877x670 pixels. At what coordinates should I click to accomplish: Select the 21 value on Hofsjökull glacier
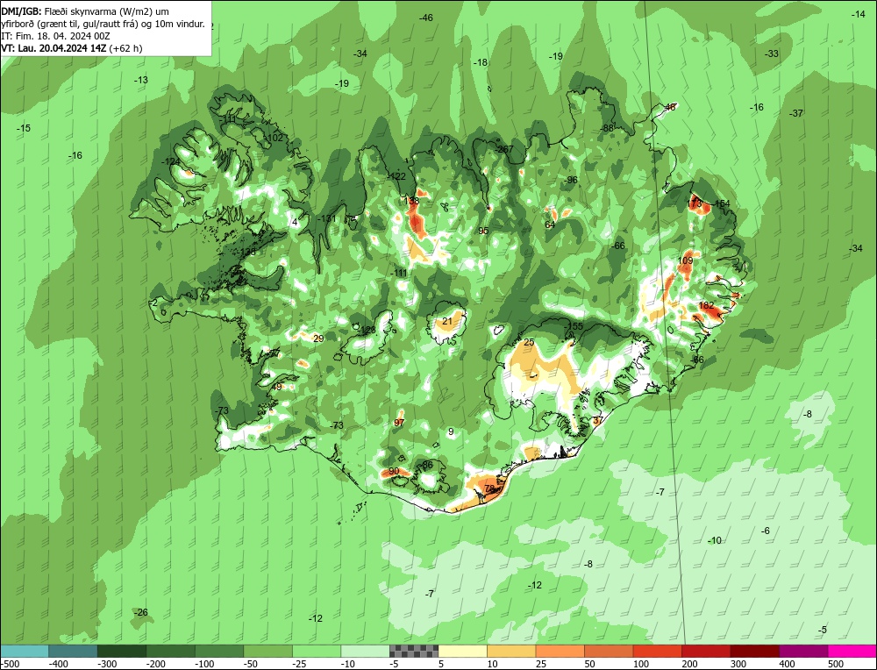click(447, 321)
